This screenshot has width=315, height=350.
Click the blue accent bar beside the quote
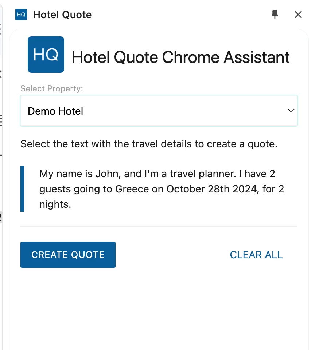pos(23,188)
